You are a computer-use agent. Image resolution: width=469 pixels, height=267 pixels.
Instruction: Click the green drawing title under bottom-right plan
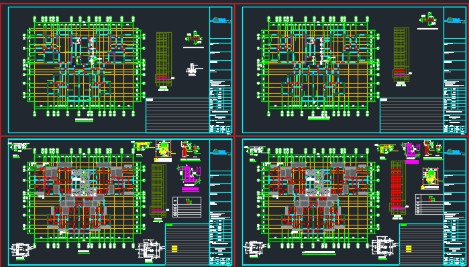click(319, 253)
